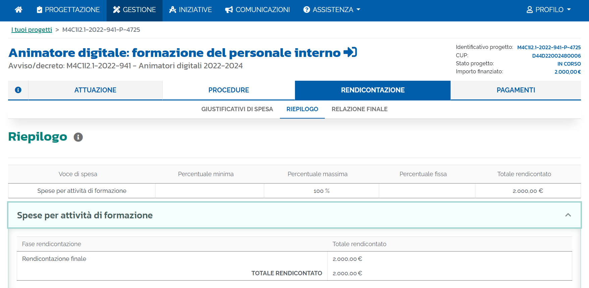The height and width of the screenshot is (288, 589).
Task: Click the info icon next to Riepilogo heading
Action: point(78,137)
